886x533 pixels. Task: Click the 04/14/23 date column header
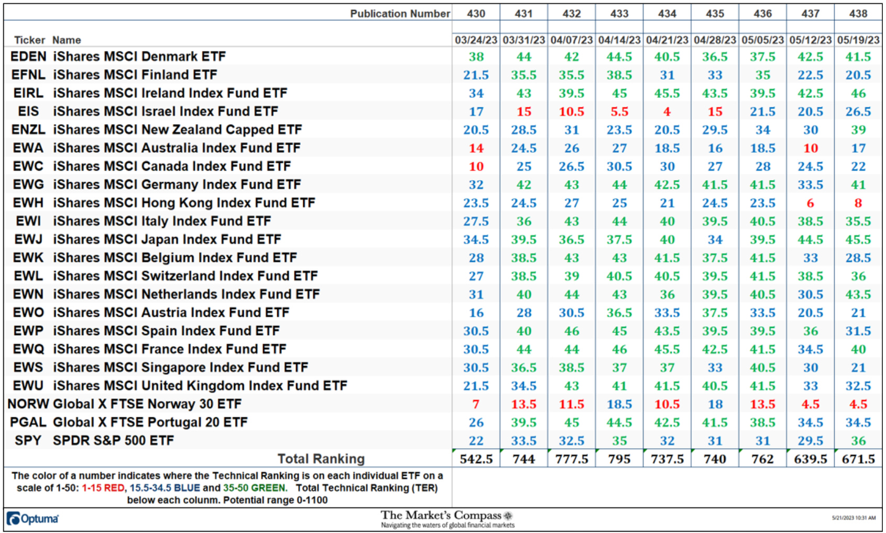click(619, 40)
